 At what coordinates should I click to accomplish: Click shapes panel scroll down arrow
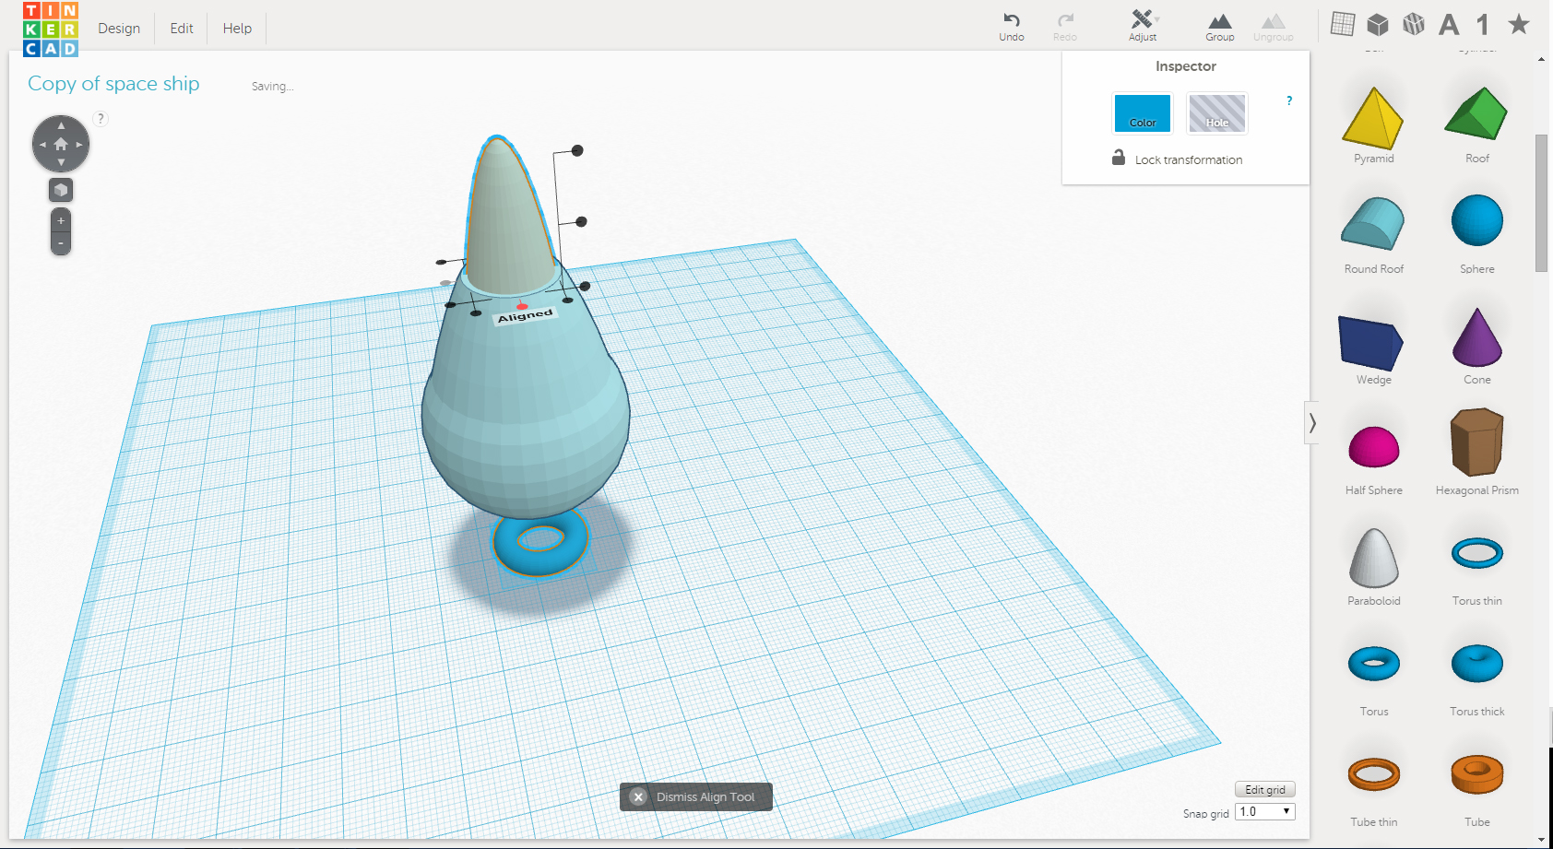pos(1542,840)
